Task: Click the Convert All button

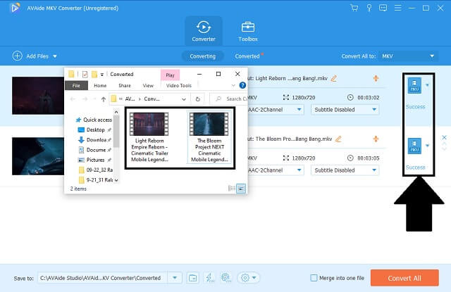Action: (404, 278)
